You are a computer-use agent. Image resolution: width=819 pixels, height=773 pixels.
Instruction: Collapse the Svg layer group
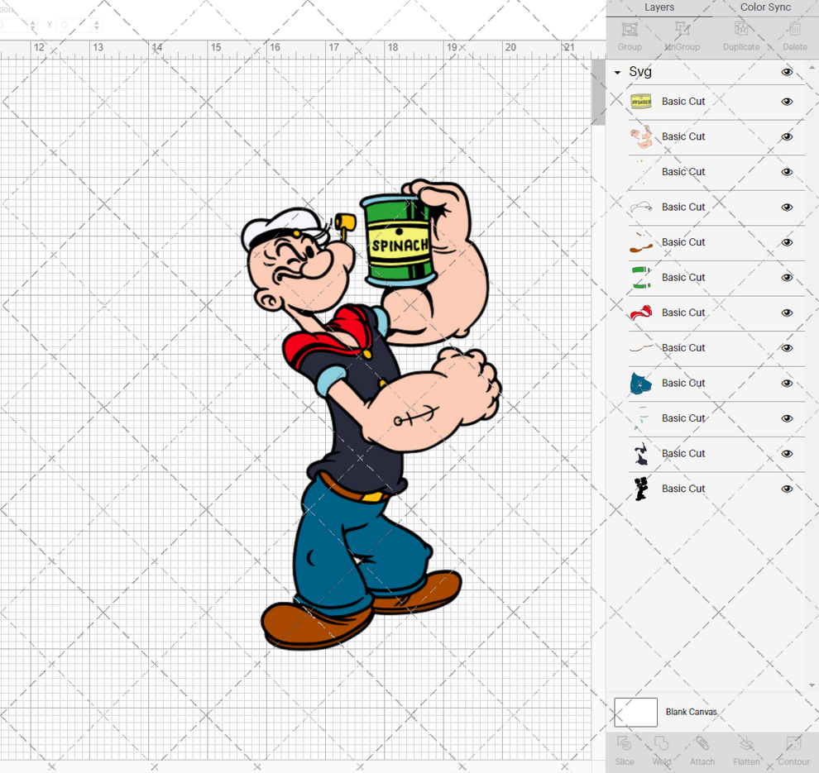pos(616,72)
